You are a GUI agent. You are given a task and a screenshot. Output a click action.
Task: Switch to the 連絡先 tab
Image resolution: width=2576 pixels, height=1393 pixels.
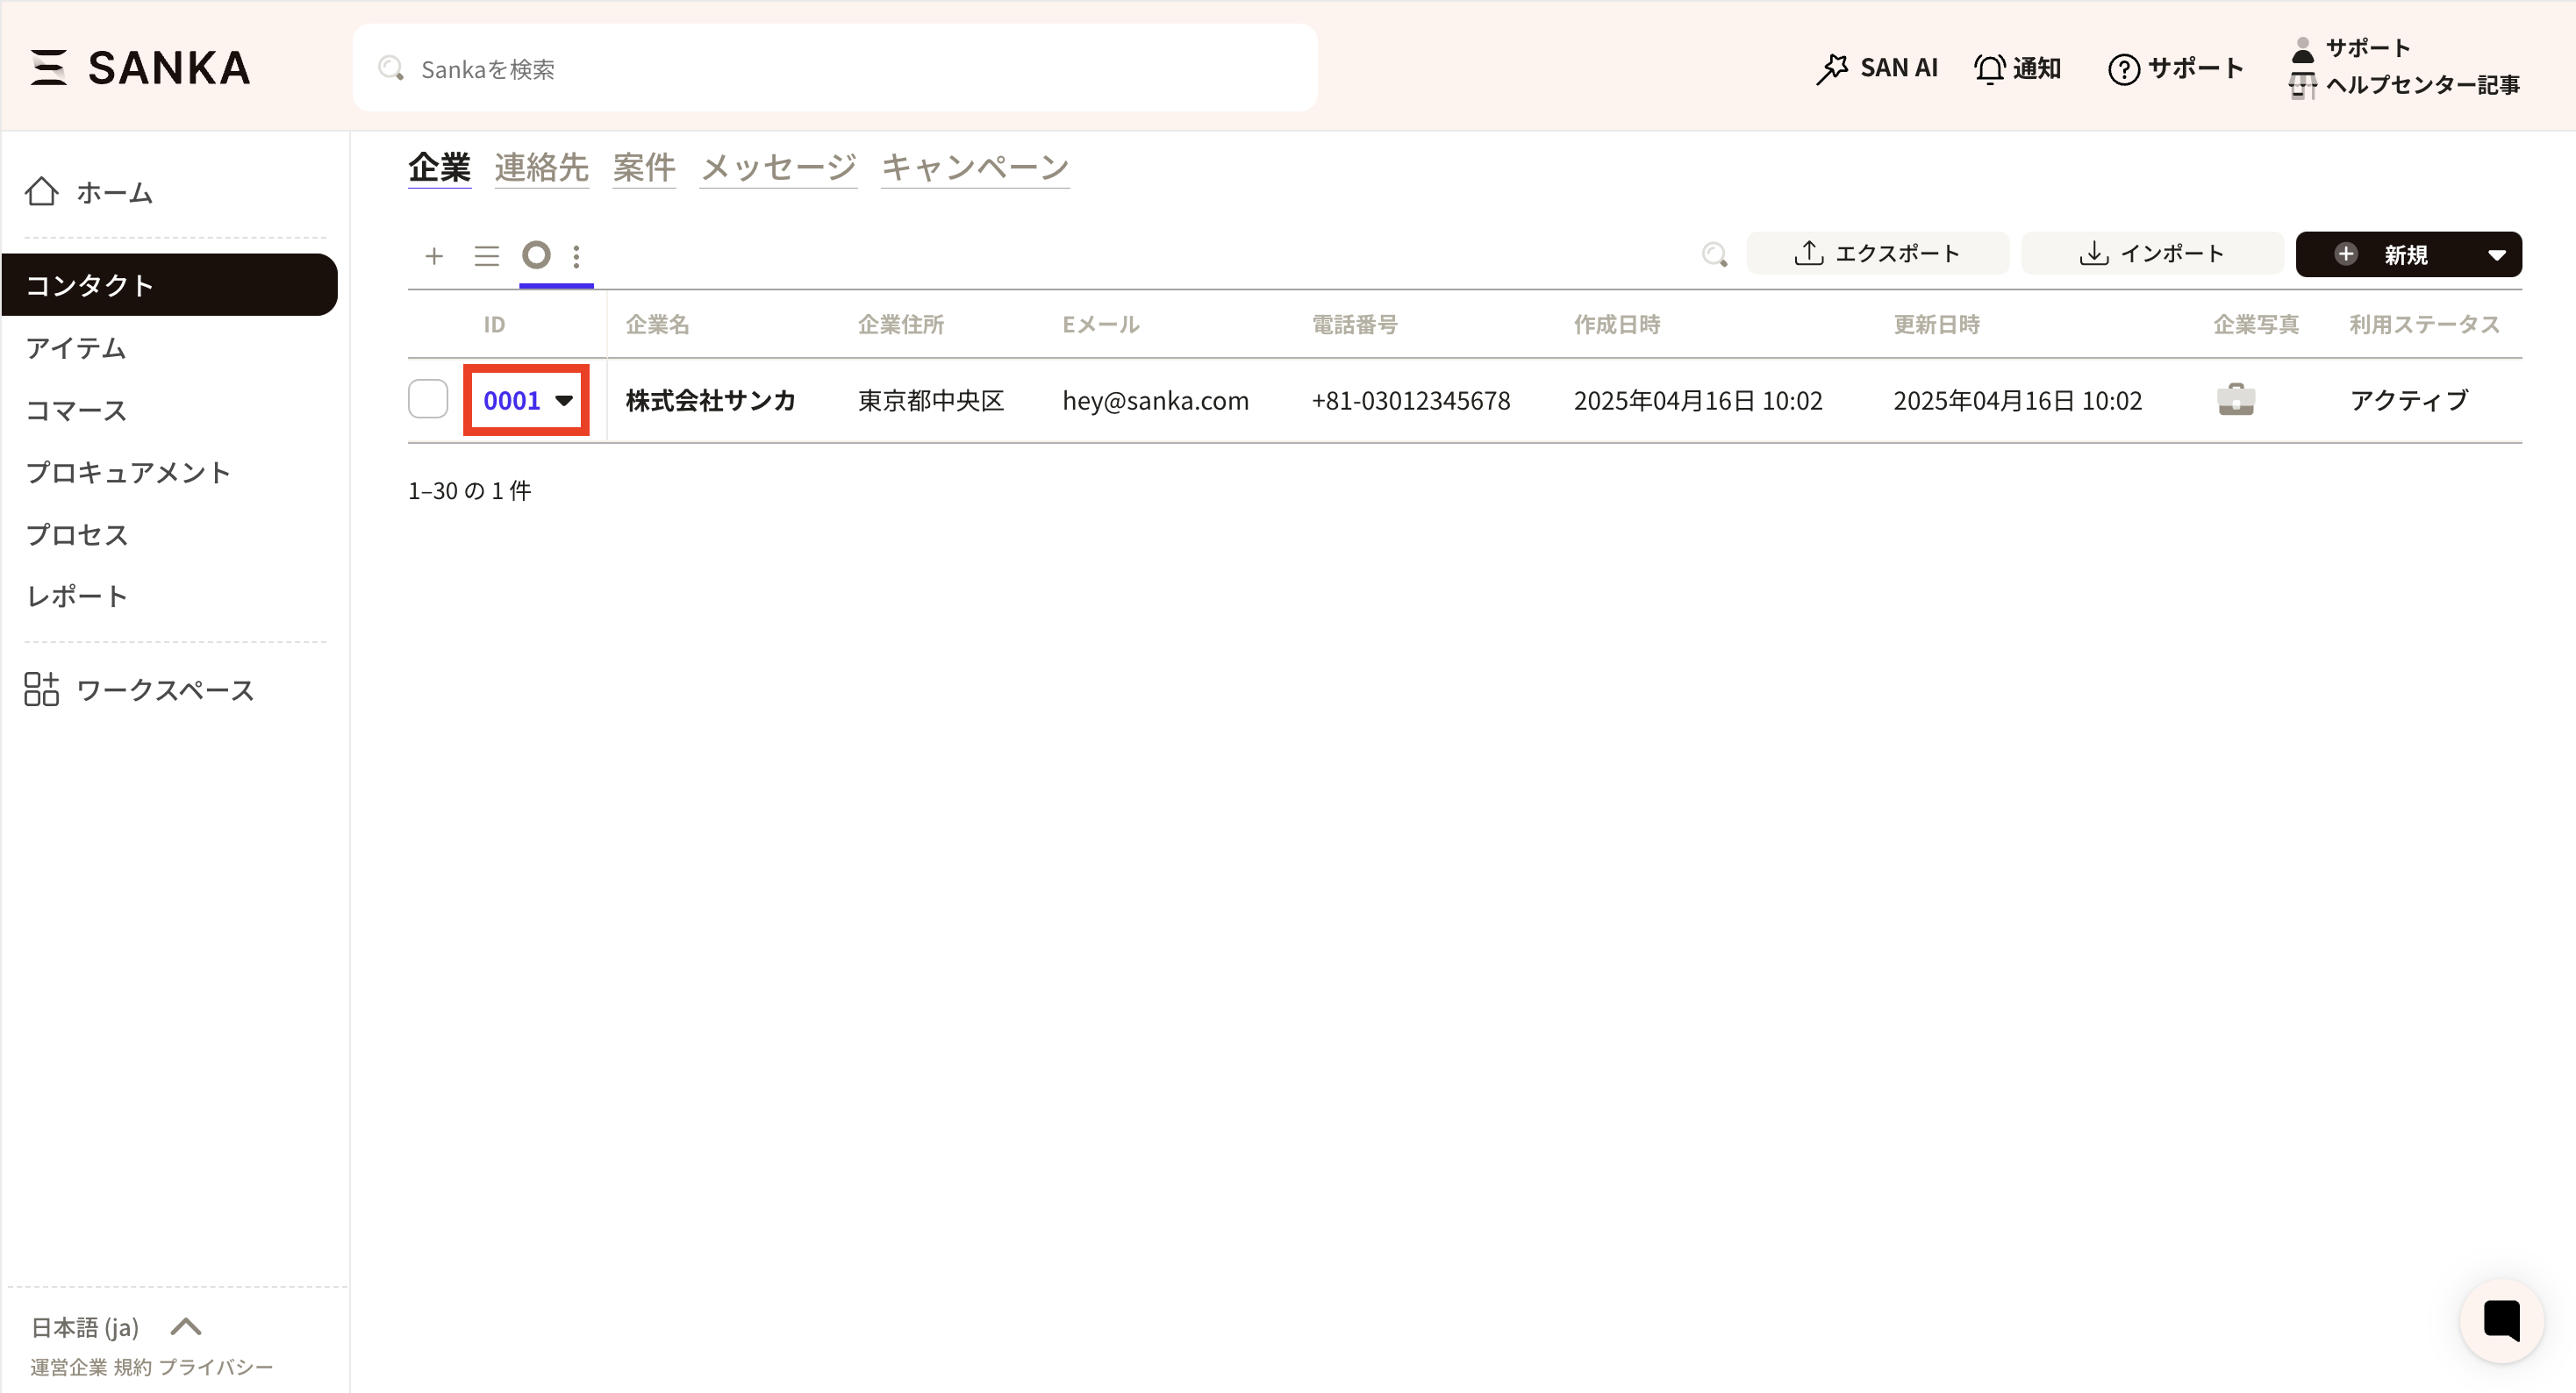click(x=541, y=167)
